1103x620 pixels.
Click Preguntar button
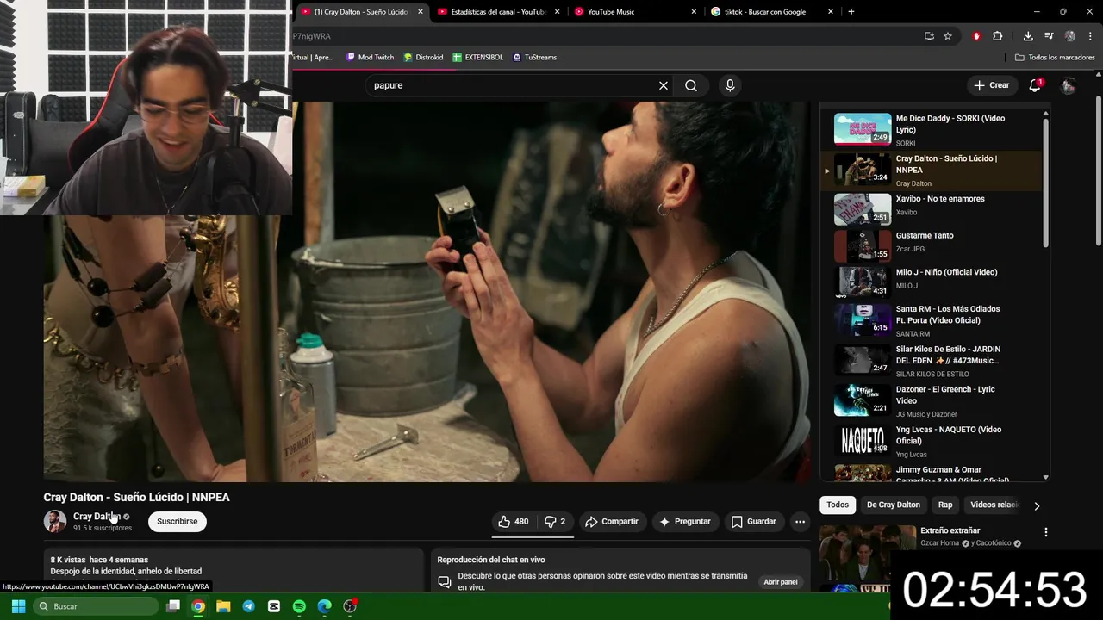pyautogui.click(x=685, y=521)
